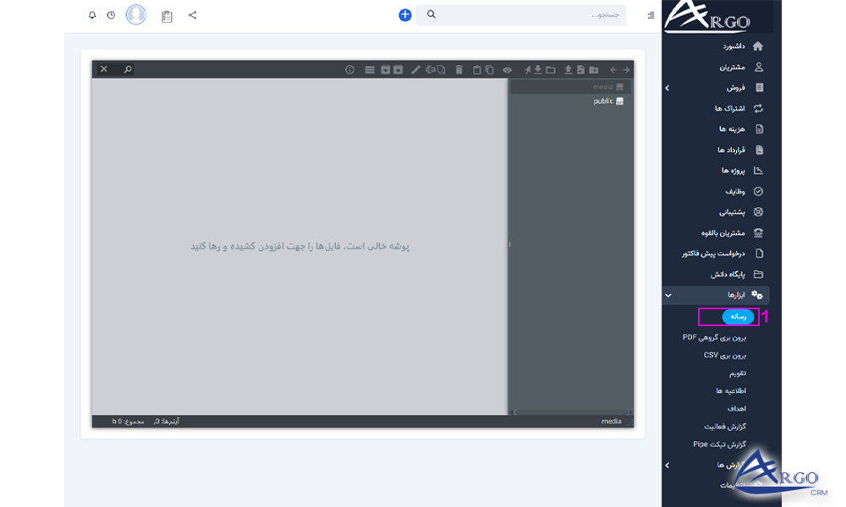This screenshot has height=507, width=846.
Task: Click the blue plus button in the top bar
Action: pyautogui.click(x=404, y=14)
